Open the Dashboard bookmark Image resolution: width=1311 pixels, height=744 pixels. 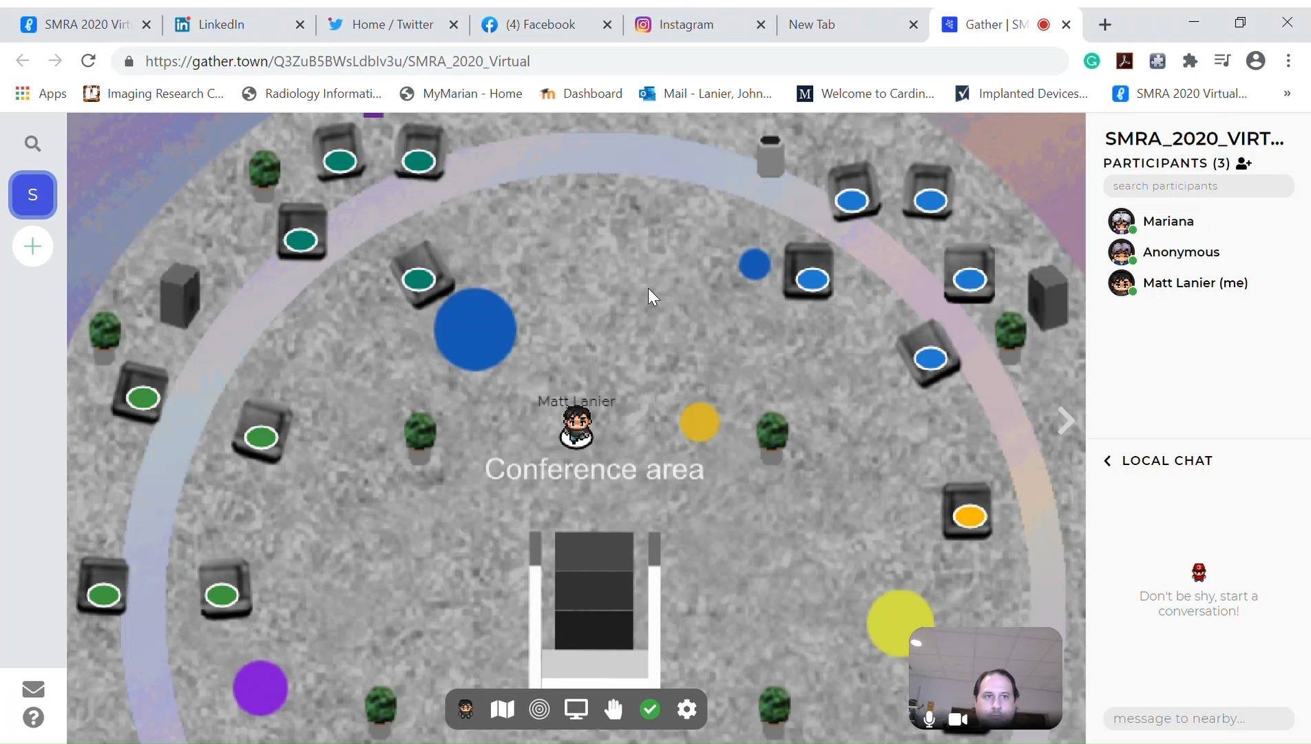581,94
